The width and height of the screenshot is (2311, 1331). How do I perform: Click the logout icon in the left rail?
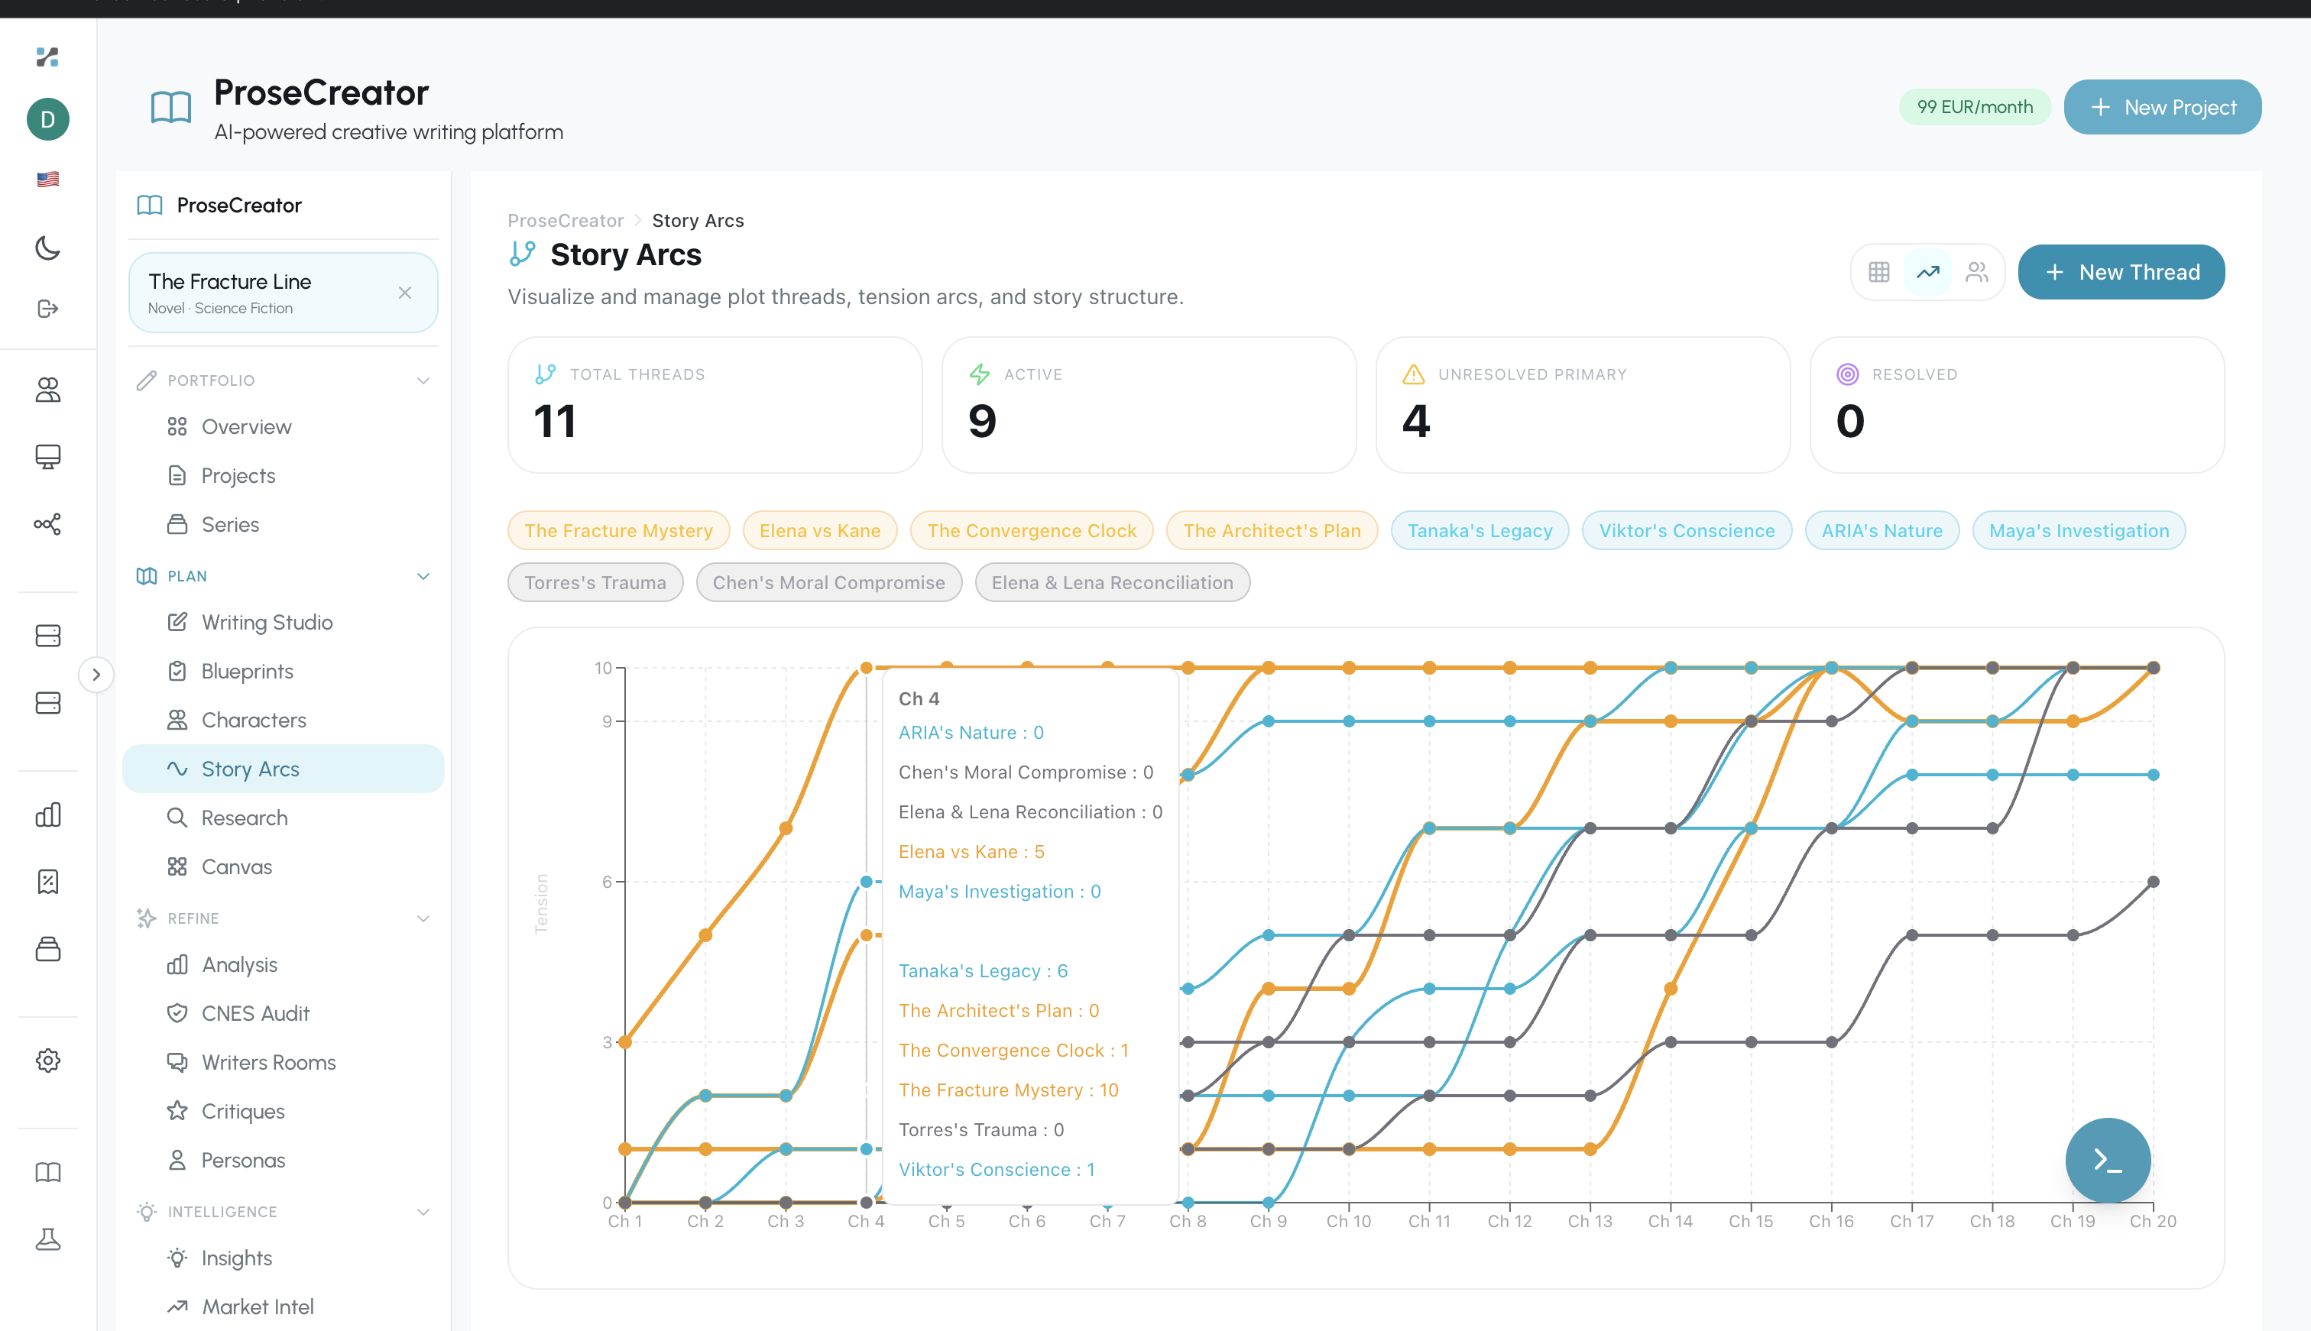pyautogui.click(x=47, y=308)
